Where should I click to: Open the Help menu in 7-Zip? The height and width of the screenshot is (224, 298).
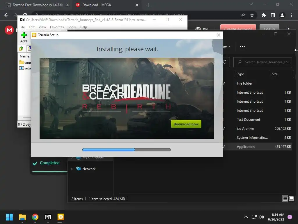pyautogui.click(x=83, y=27)
